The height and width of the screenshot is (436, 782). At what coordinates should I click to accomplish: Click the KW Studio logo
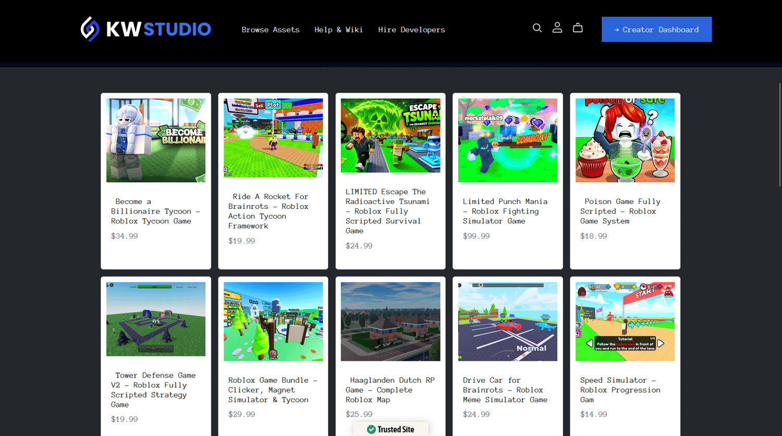point(145,29)
